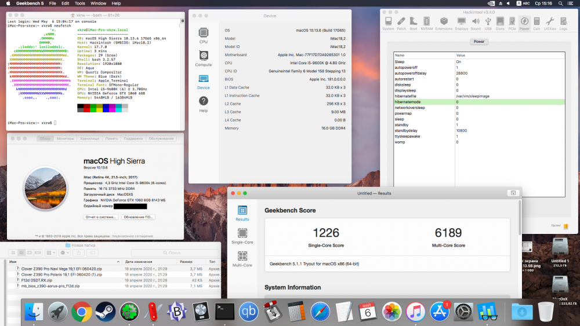Screen dimensions: 580x326
Task: Open Calculator from the Dock
Action: (296, 312)
